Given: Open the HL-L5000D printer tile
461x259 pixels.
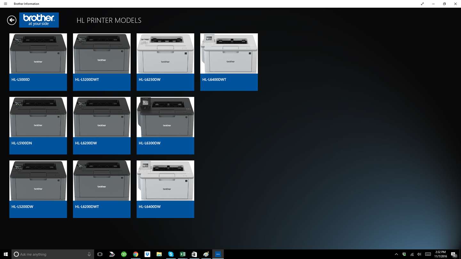Looking at the screenshot, I should tap(38, 62).
